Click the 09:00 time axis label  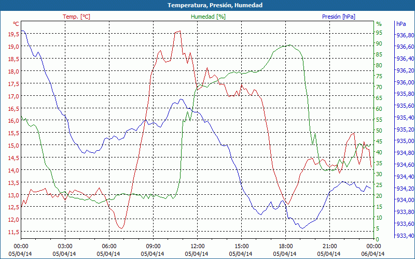(153, 247)
